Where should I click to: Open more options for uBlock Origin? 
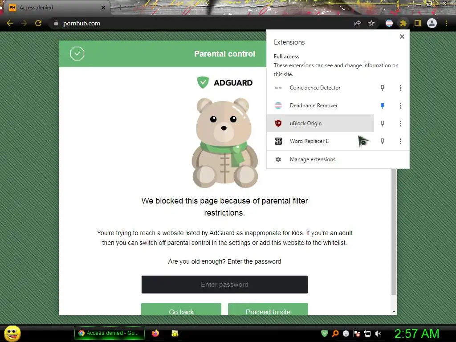400,124
